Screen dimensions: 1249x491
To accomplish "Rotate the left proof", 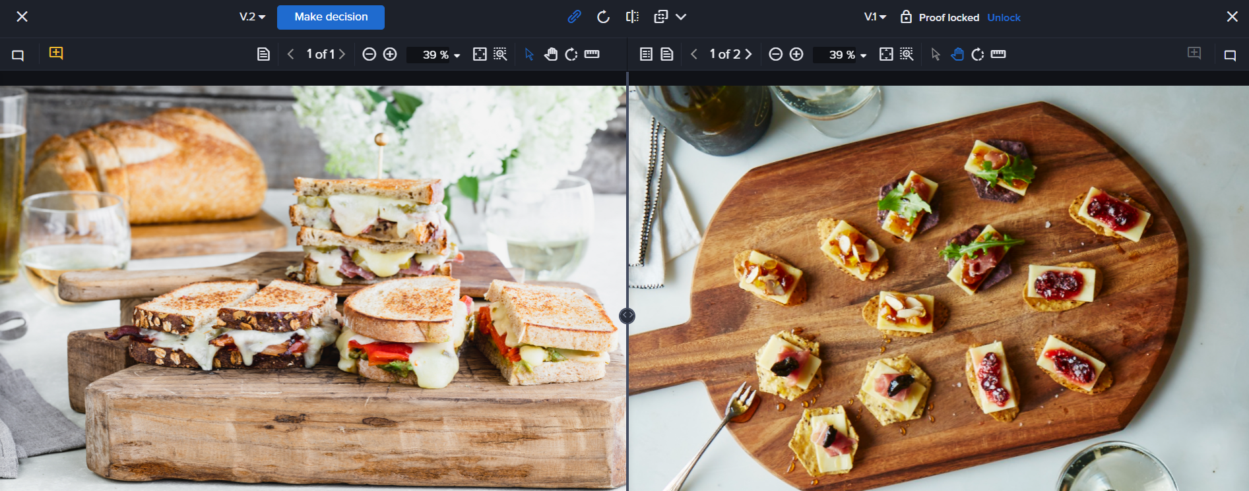I will click(x=571, y=54).
